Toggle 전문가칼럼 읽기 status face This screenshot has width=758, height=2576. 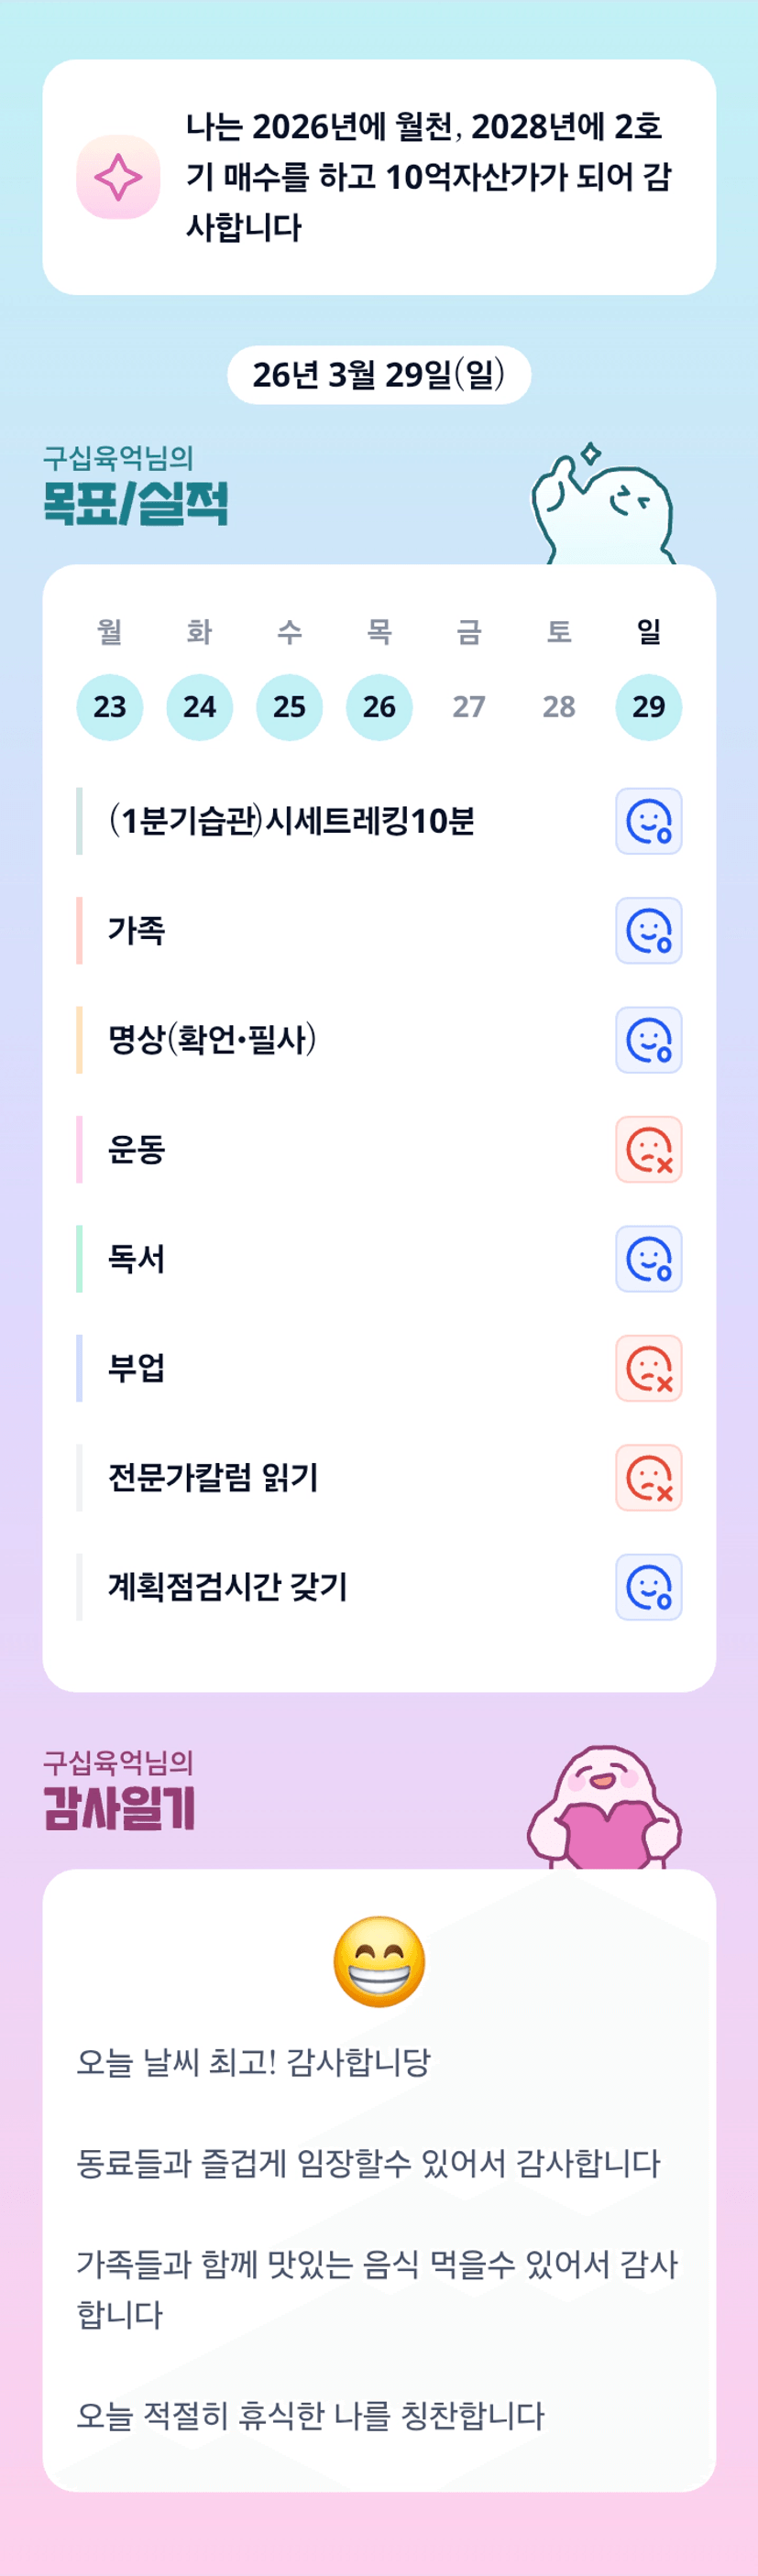[648, 1477]
